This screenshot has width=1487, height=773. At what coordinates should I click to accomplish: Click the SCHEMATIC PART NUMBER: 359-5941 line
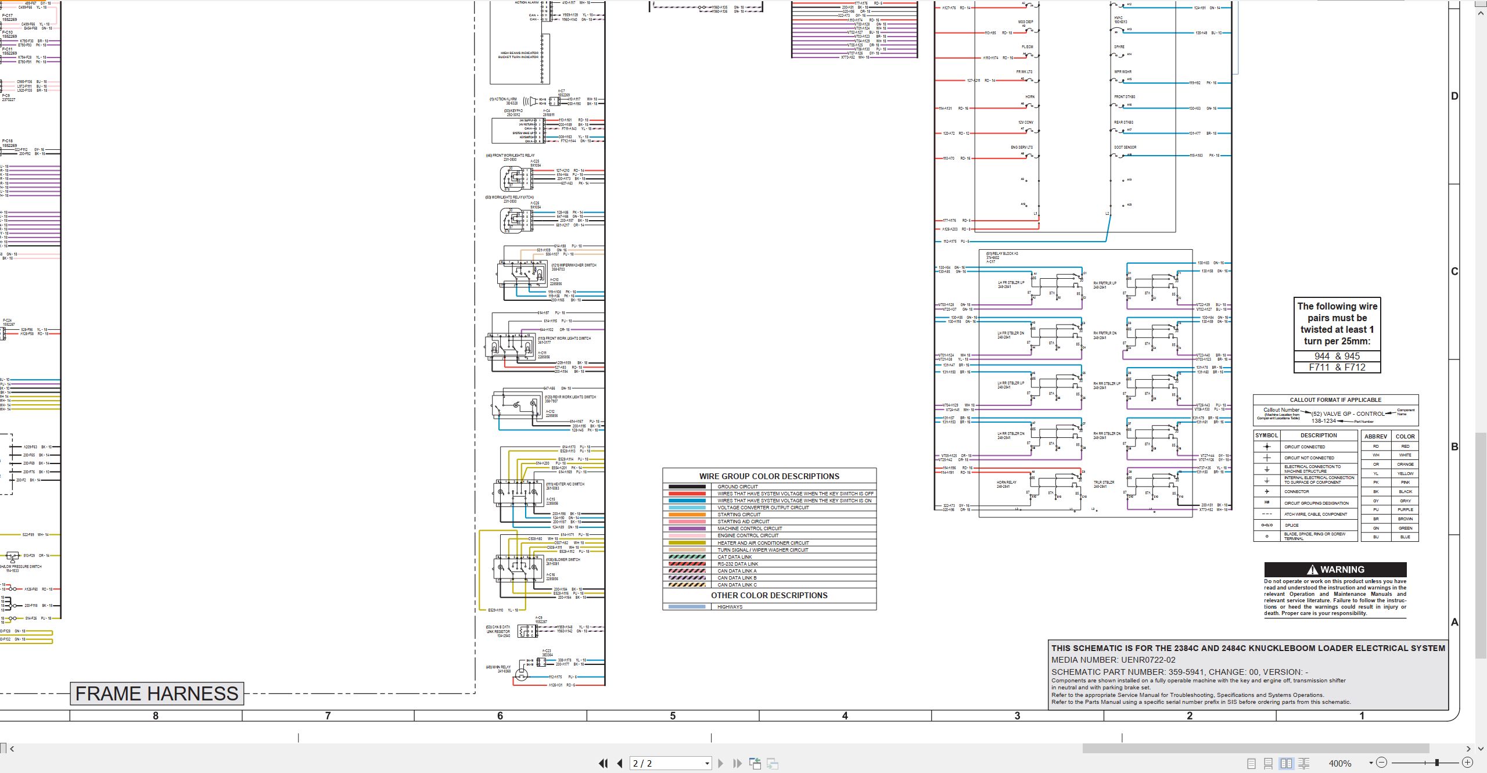point(1180,672)
